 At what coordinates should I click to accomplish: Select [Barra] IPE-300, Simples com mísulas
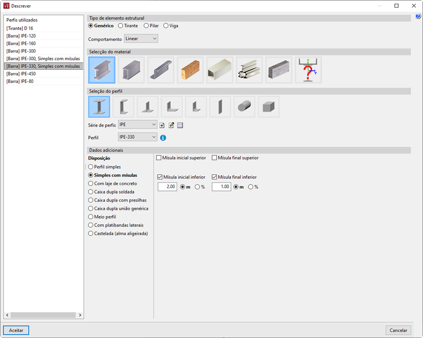(43, 59)
